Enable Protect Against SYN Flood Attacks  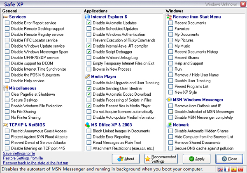pyautogui.click(x=7, y=137)
